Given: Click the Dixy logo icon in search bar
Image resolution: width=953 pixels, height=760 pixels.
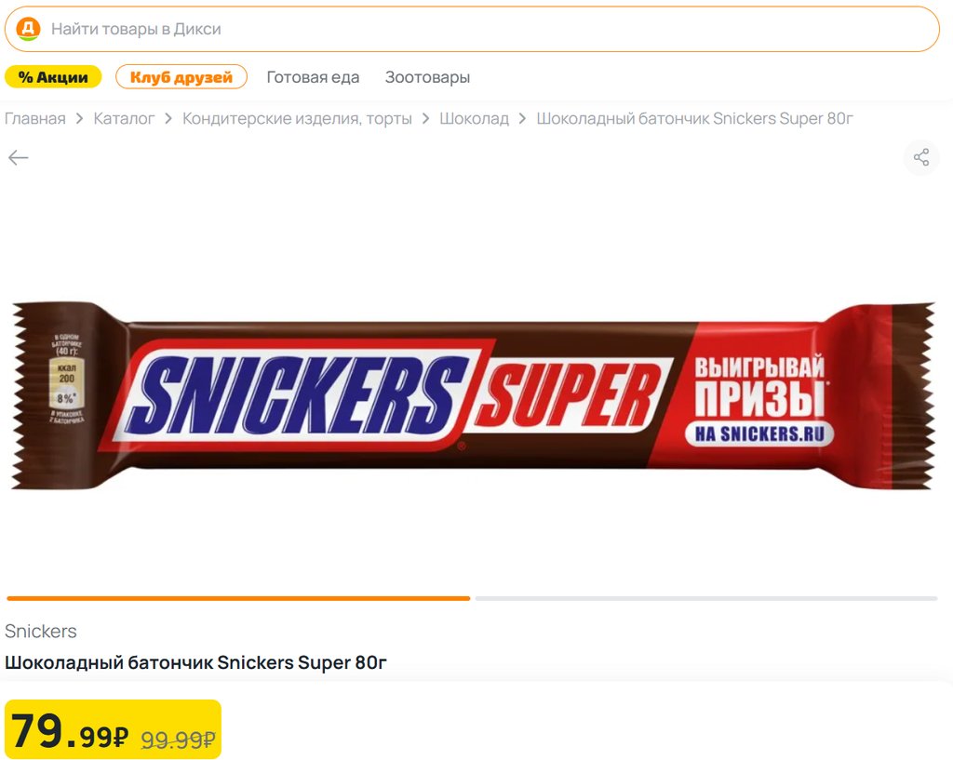Looking at the screenshot, I should pos(28,29).
